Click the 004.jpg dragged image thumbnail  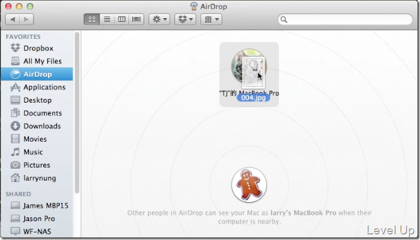pyautogui.click(x=253, y=73)
